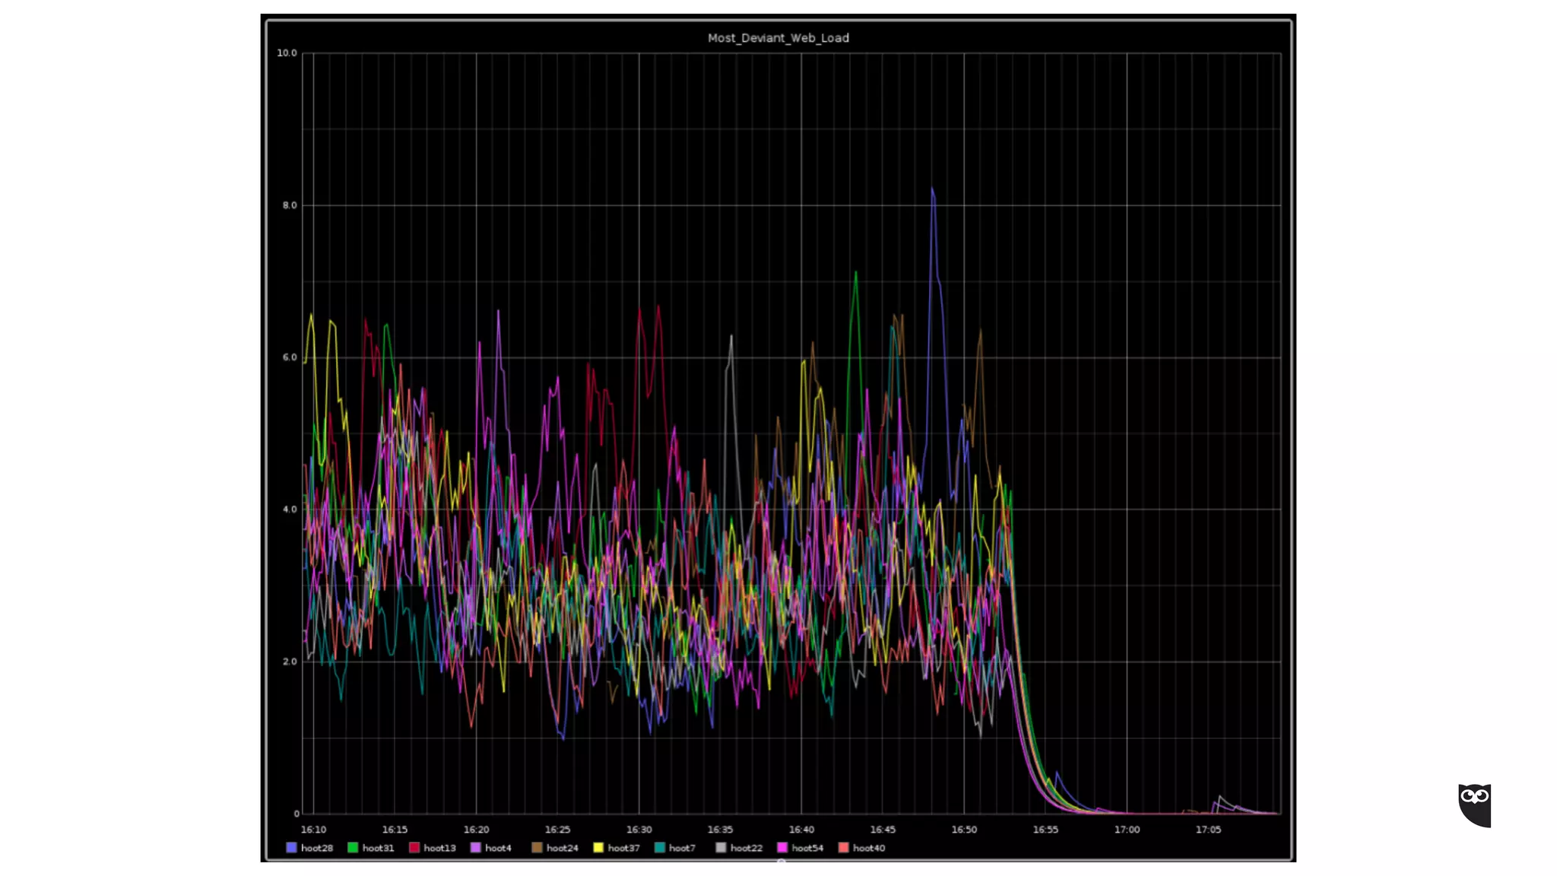
Task: Click the hoot37 yellow legend swatch
Action: 598,847
